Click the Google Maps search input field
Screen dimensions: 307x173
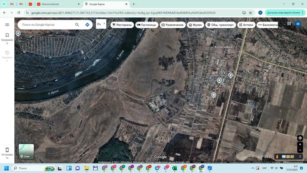(x=47, y=25)
